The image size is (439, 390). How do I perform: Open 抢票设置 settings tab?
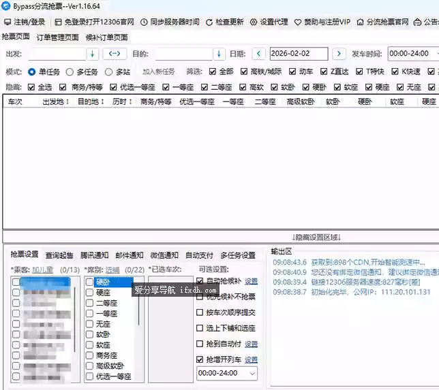tap(25, 255)
